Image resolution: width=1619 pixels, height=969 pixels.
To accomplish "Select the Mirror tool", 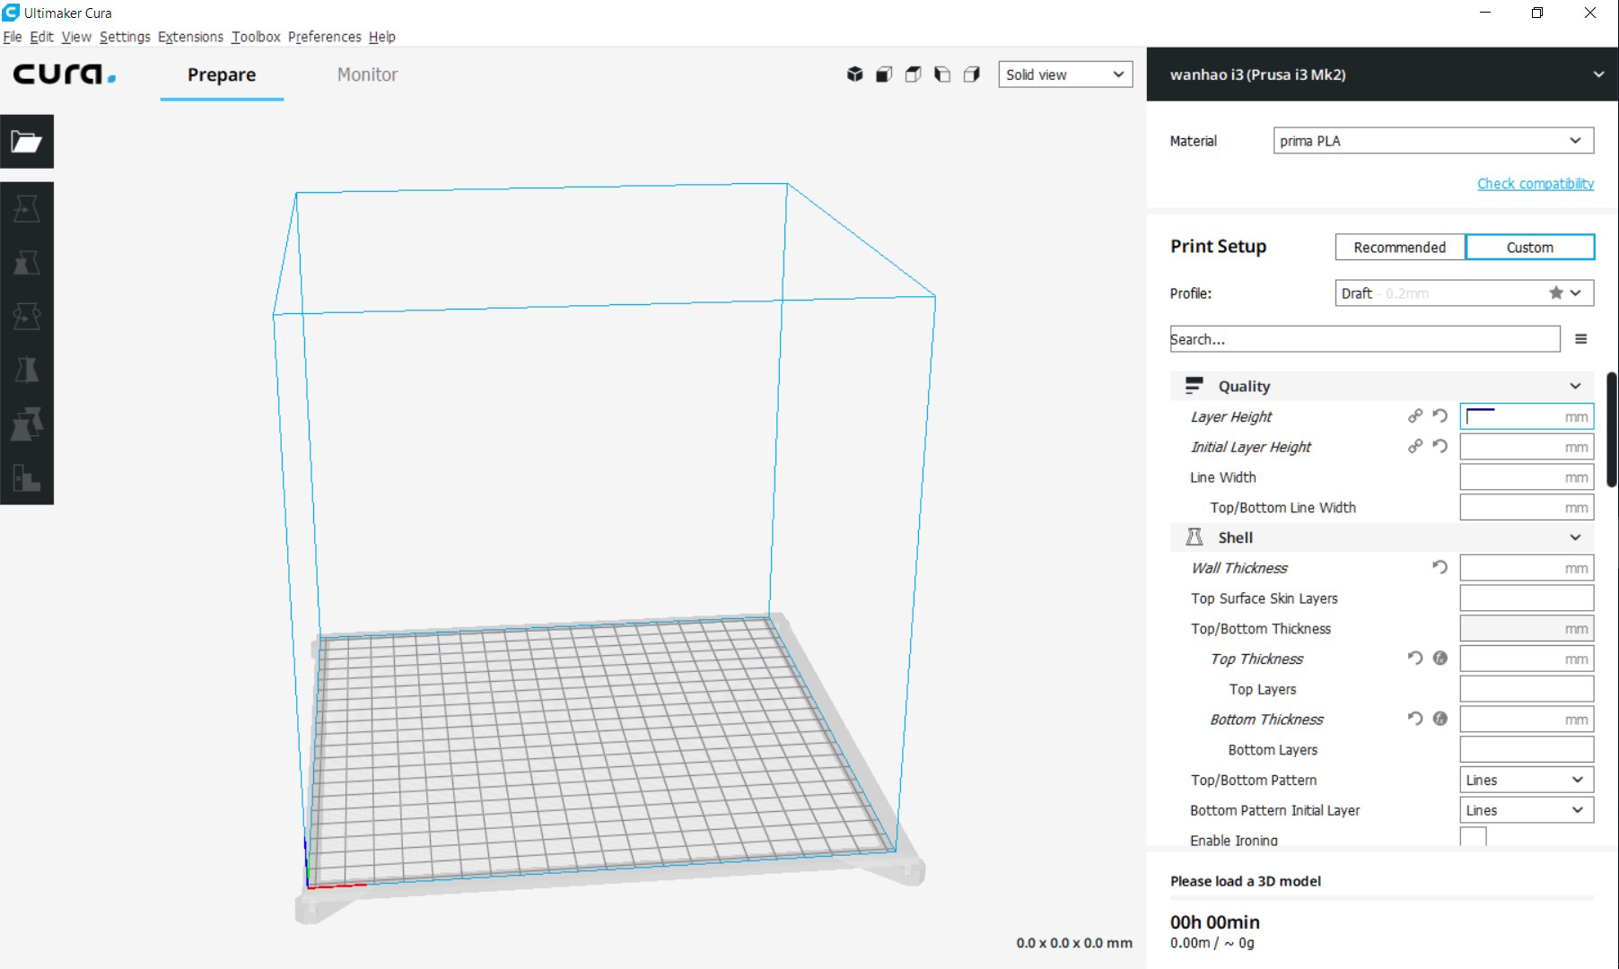I will pos(27,370).
